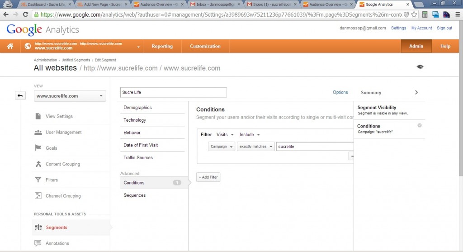Click the back arrow button beside View

20,95
